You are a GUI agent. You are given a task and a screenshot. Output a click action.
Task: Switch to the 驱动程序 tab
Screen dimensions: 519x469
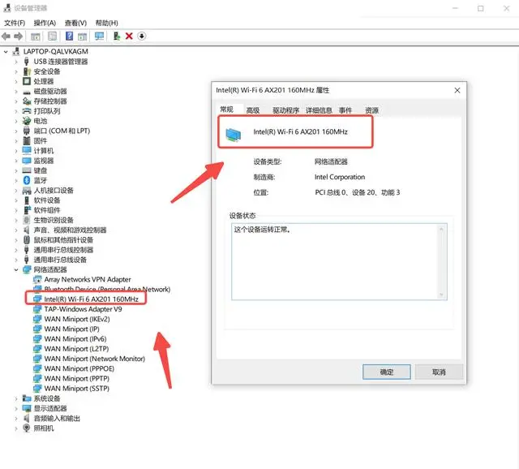click(x=285, y=110)
